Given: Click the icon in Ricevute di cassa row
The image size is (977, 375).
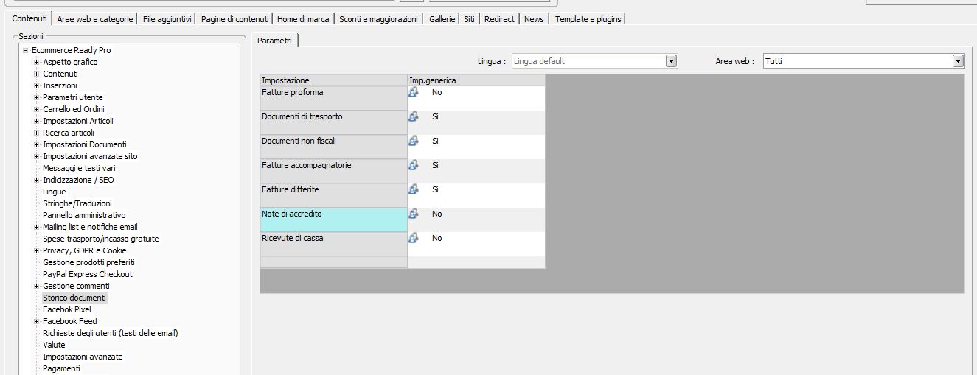Looking at the screenshot, I should [414, 238].
